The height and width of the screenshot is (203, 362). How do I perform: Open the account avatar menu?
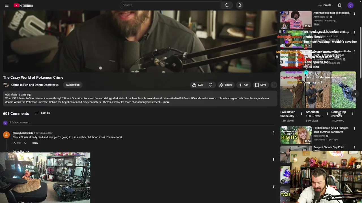click(x=350, y=5)
